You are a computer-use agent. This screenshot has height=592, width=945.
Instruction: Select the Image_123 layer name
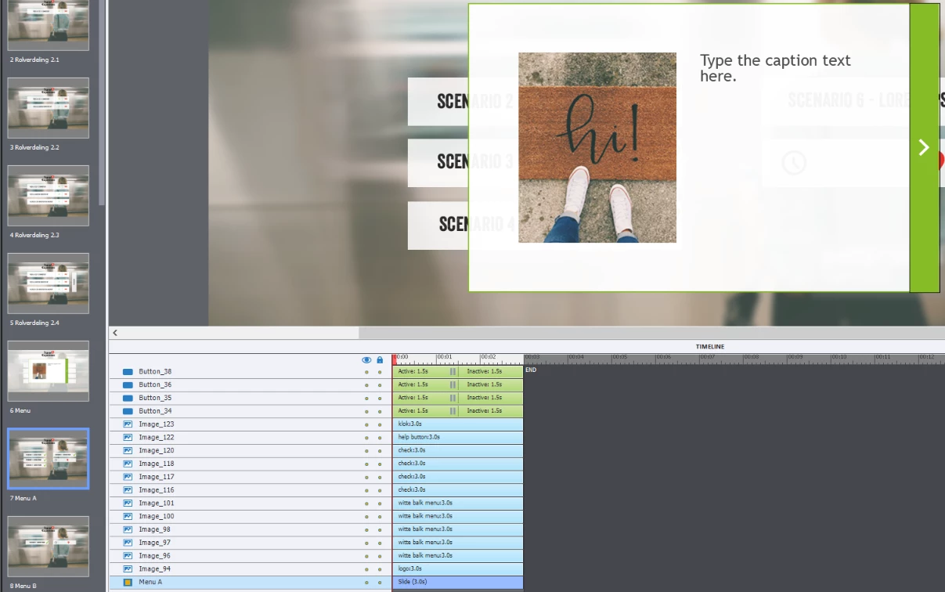157,424
